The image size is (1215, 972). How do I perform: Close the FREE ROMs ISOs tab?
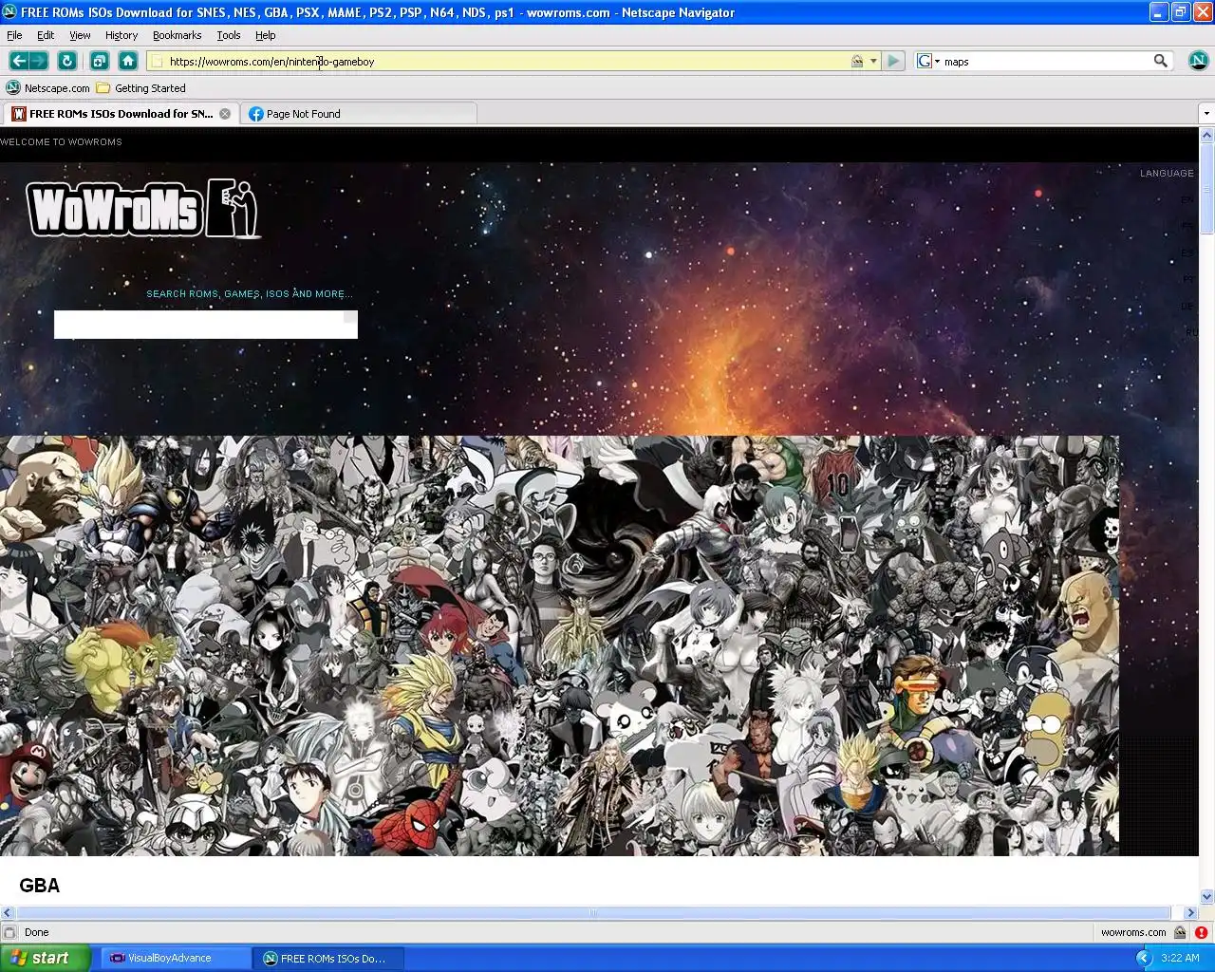pyautogui.click(x=225, y=114)
